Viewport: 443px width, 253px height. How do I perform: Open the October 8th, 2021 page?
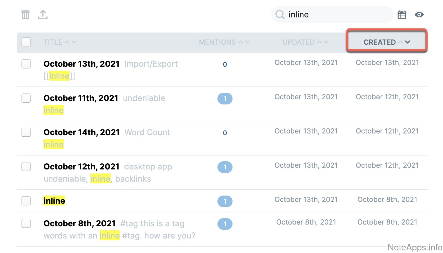79,223
